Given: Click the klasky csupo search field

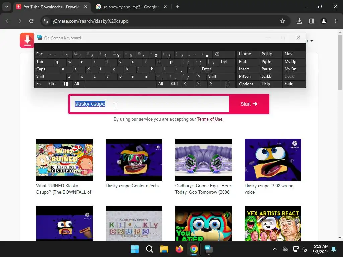Looking at the screenshot, I should 149,104.
